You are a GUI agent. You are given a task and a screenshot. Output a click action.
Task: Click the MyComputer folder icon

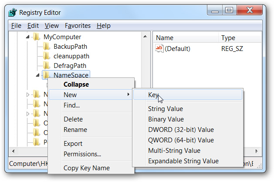(x=37, y=37)
